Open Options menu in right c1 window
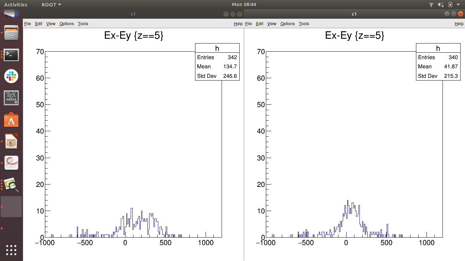Screen dimensions: 465x261 click(x=288, y=23)
